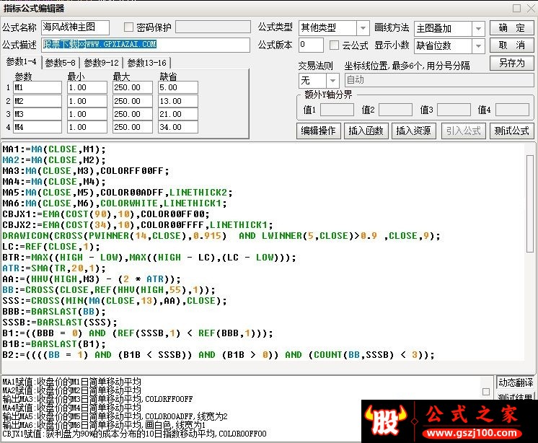Click the 另存为 button
Viewport: 538px width, 443px height.
pos(511,63)
